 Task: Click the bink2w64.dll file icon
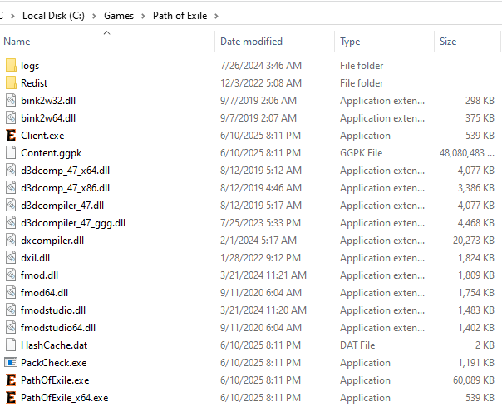tap(11, 118)
